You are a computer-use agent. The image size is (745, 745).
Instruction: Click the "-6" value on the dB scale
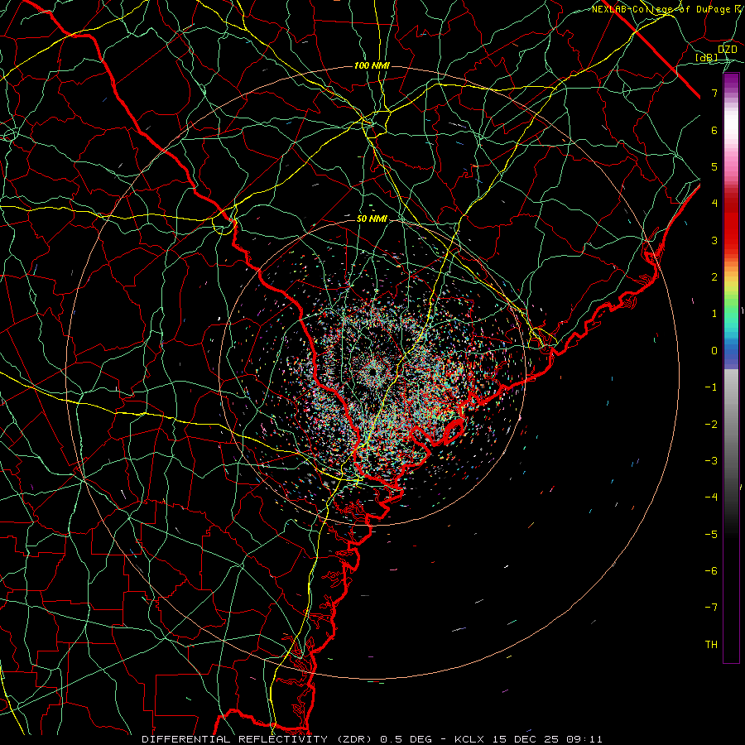tap(711, 571)
